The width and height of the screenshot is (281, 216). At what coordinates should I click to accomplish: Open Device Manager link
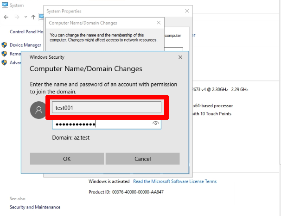(26, 45)
